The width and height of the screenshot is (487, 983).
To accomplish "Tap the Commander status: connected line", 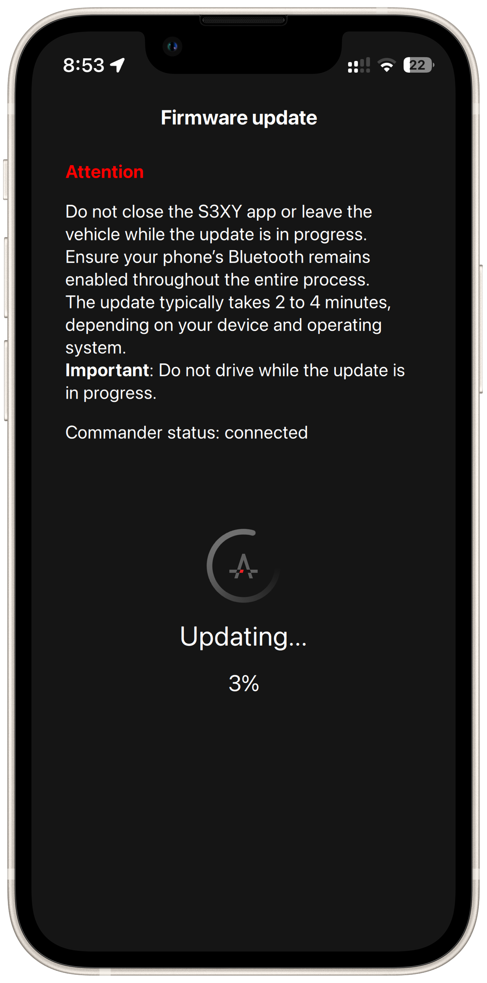I will [x=187, y=433].
